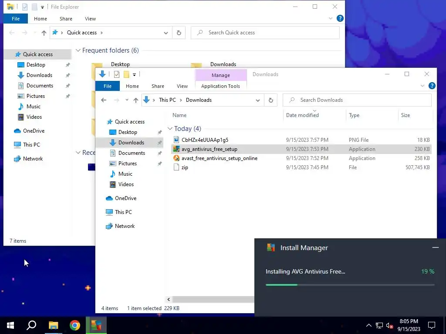Expand Downloads address bar history dropdown
The height and width of the screenshot is (334, 446).
tap(258, 100)
